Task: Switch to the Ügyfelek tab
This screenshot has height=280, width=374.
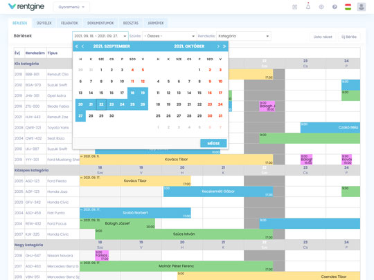Action: tap(44, 23)
